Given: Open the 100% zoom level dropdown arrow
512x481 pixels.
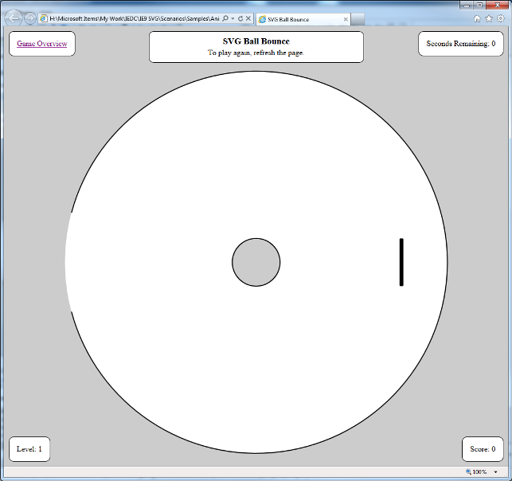Looking at the screenshot, I should tap(495, 472).
